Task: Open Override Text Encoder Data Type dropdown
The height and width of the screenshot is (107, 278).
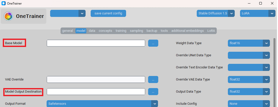Action: click(x=249, y=67)
